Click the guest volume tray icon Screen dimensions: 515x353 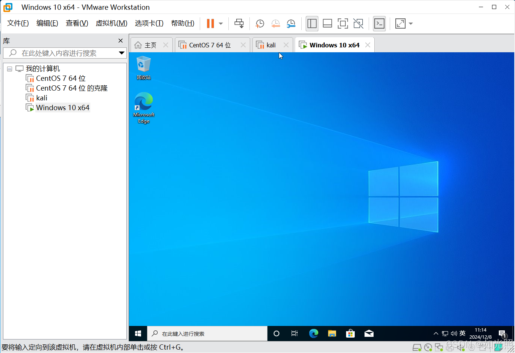click(454, 333)
